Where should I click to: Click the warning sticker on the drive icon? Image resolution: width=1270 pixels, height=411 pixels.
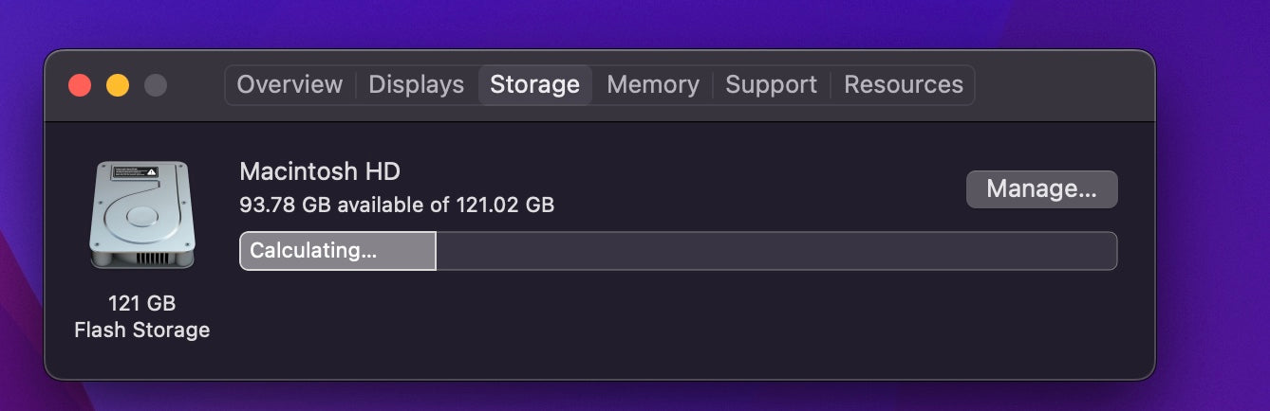(135, 172)
